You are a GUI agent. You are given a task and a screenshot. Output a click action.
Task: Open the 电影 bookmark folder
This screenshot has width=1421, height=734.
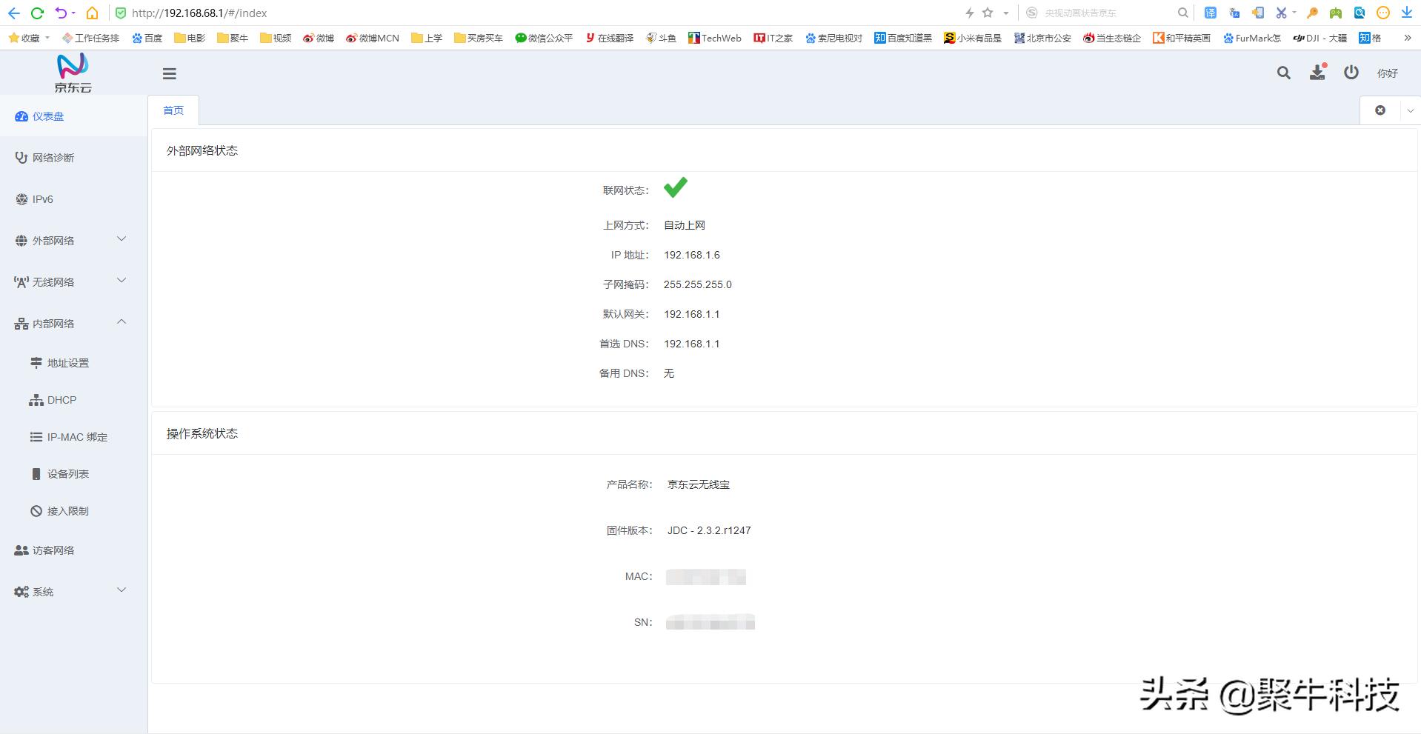tap(190, 38)
